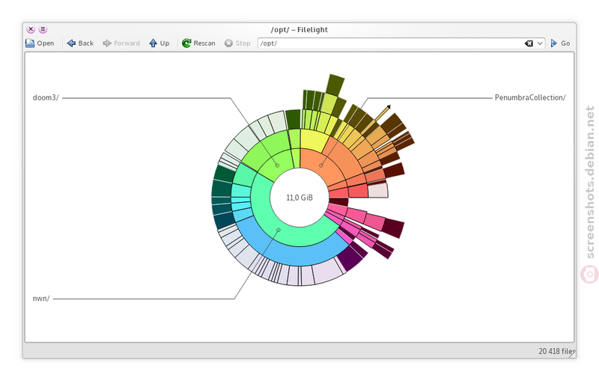Click the 20 418 files status text
Image resolution: width=599 pixels, height=381 pixels.
point(556,351)
